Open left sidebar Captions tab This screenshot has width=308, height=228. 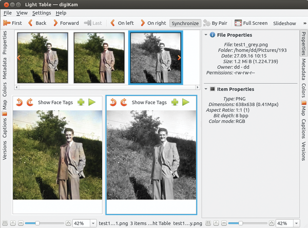click(x=5, y=127)
